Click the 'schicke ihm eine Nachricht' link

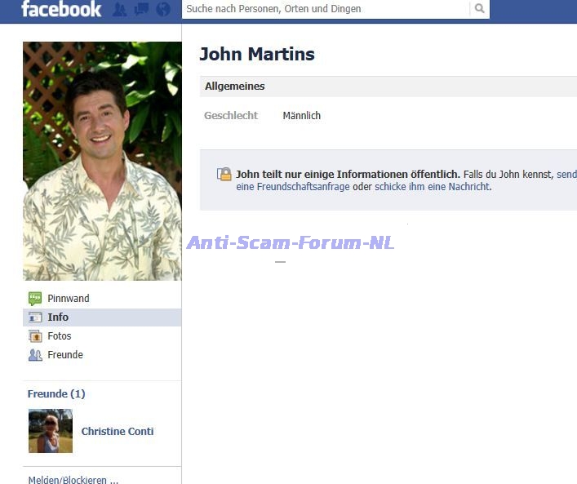[x=432, y=187]
